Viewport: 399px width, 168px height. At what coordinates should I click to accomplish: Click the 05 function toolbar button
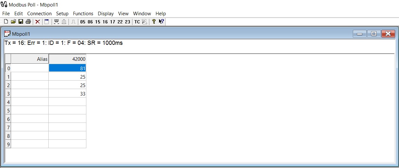tap(83, 22)
